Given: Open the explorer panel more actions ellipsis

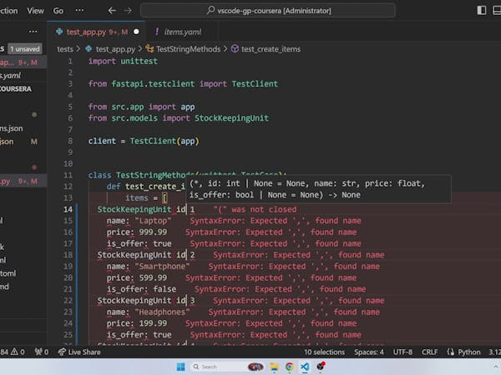Looking at the screenshot, I should point(33,32).
